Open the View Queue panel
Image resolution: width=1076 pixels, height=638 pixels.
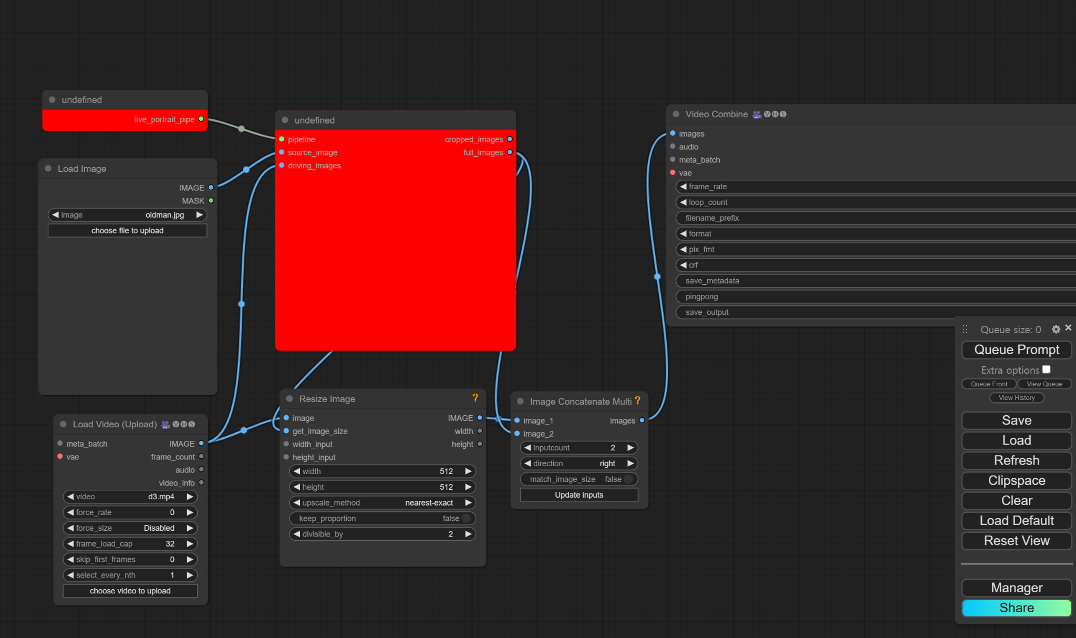coord(1044,384)
